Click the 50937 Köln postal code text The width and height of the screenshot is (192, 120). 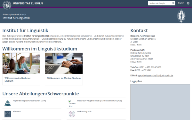click(136, 45)
